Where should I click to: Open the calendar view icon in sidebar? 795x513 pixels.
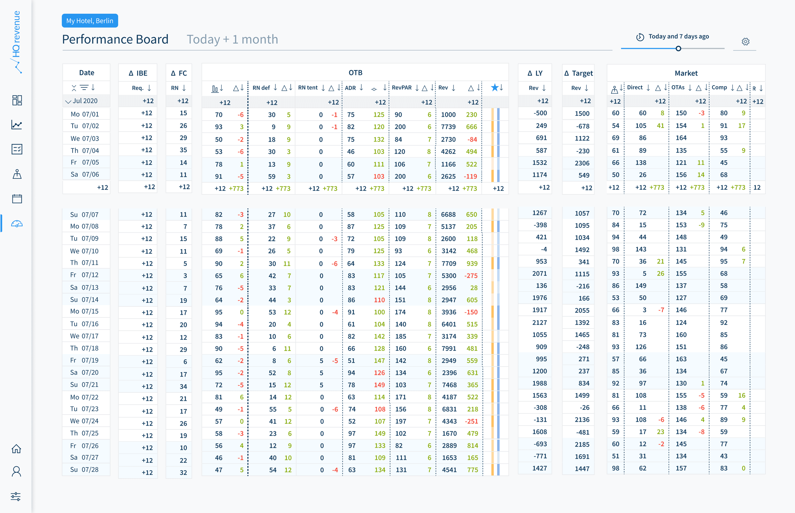tap(17, 199)
